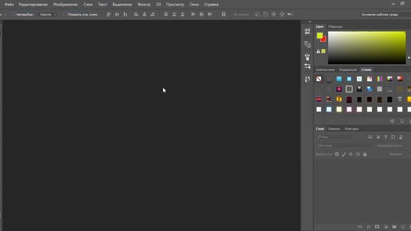The height and width of the screenshot is (231, 411).
Task: Switch to the Каналы tab
Action: tap(334, 128)
